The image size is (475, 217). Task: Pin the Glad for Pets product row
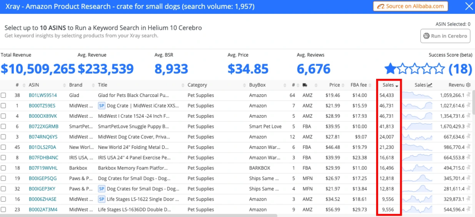pyautogui.click(x=469, y=96)
